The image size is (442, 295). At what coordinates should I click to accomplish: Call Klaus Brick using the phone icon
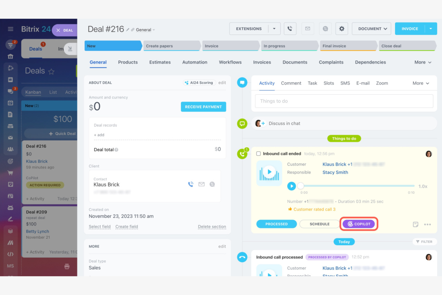tap(191, 184)
